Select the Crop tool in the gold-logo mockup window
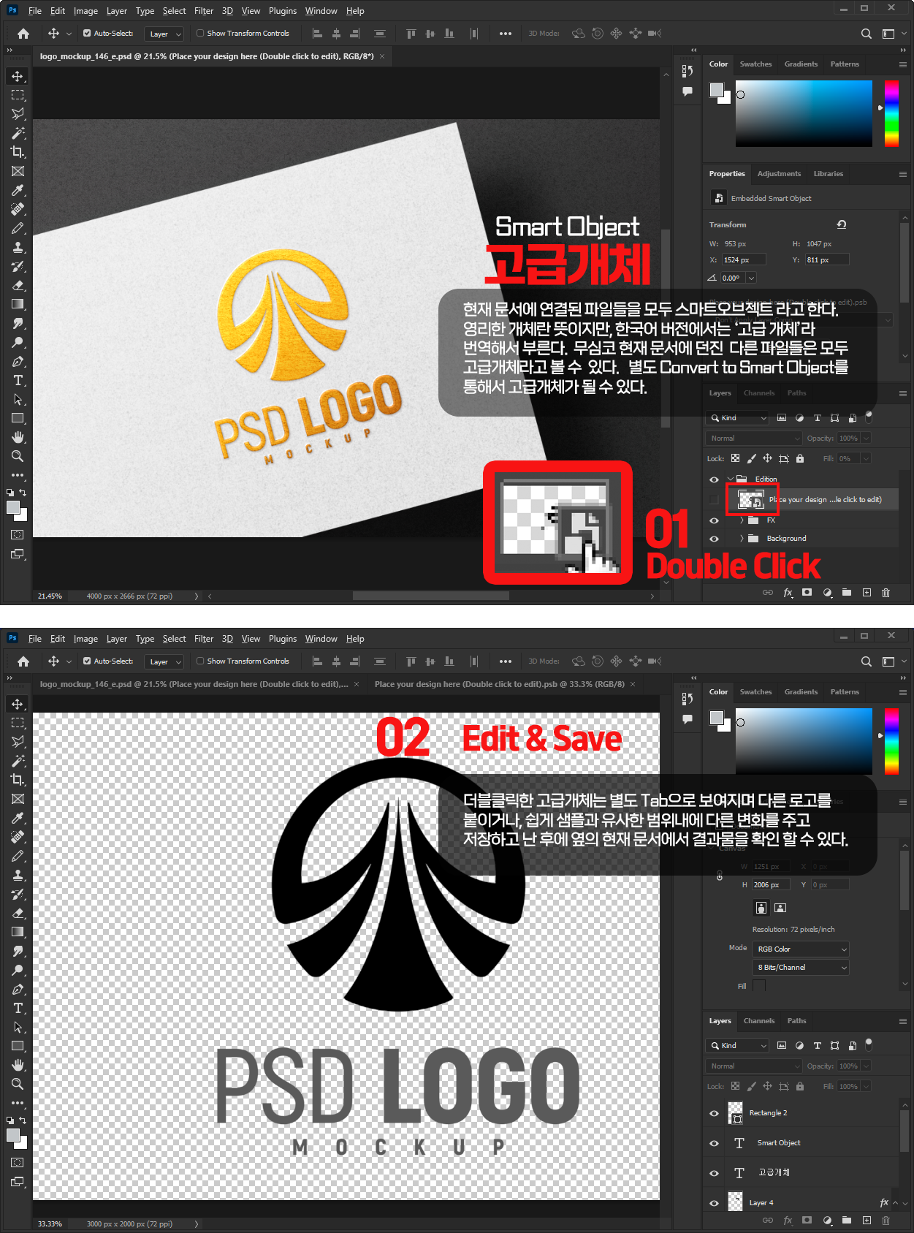 point(18,152)
